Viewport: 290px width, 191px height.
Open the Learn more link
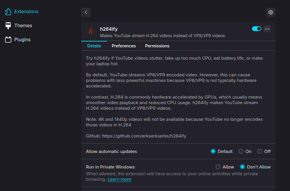coord(119,179)
